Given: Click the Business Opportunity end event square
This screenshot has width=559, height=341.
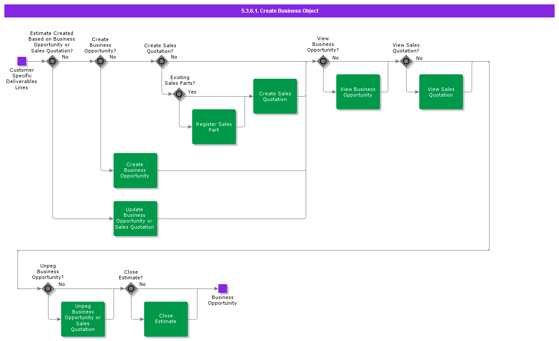Looking at the screenshot, I should 223,289.
